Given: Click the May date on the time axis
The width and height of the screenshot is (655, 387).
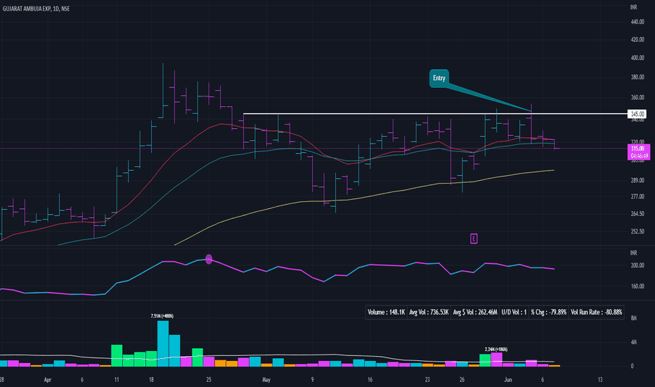Looking at the screenshot, I should coord(266,380).
